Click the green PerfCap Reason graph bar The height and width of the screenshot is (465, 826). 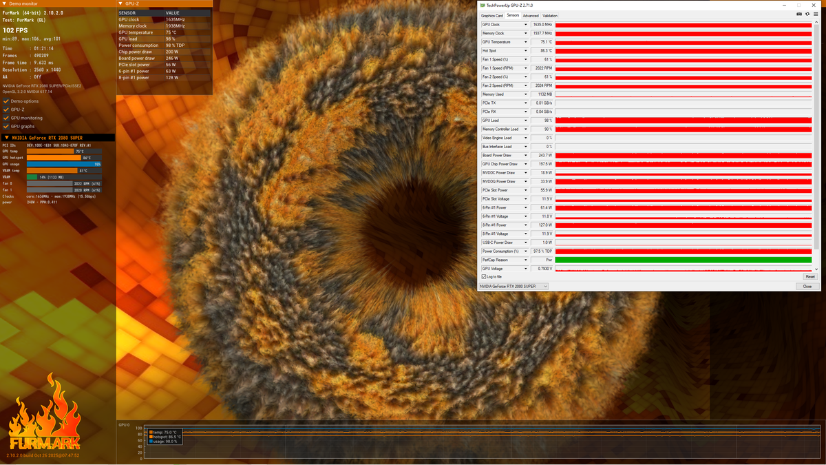pos(684,260)
